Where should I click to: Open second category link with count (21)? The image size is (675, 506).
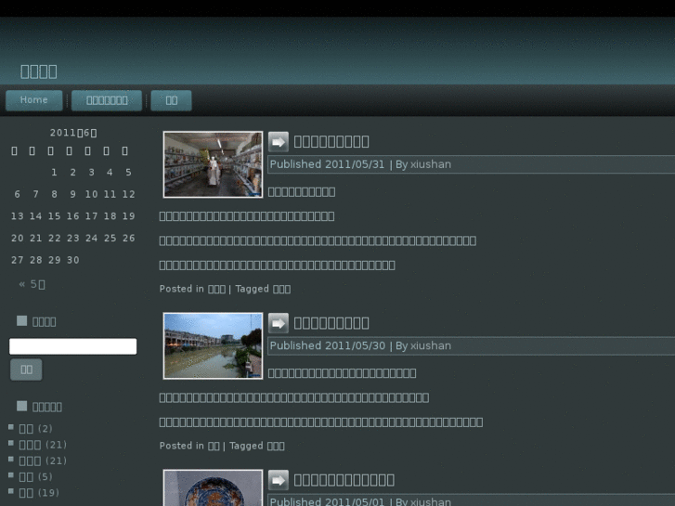(30, 461)
